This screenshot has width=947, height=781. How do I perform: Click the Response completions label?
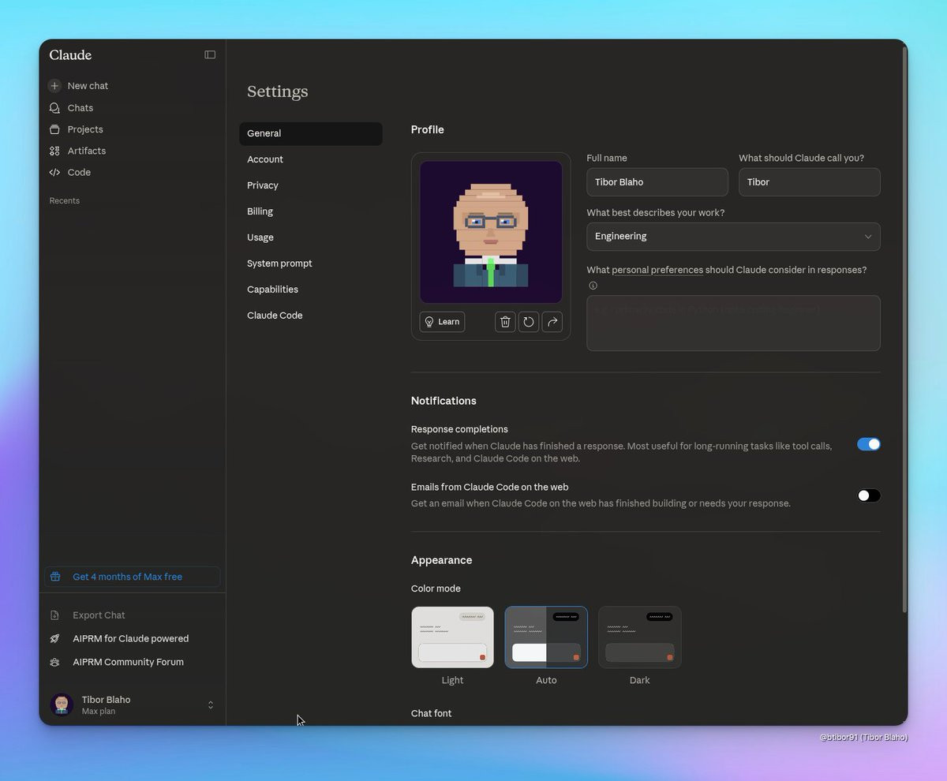pos(459,429)
